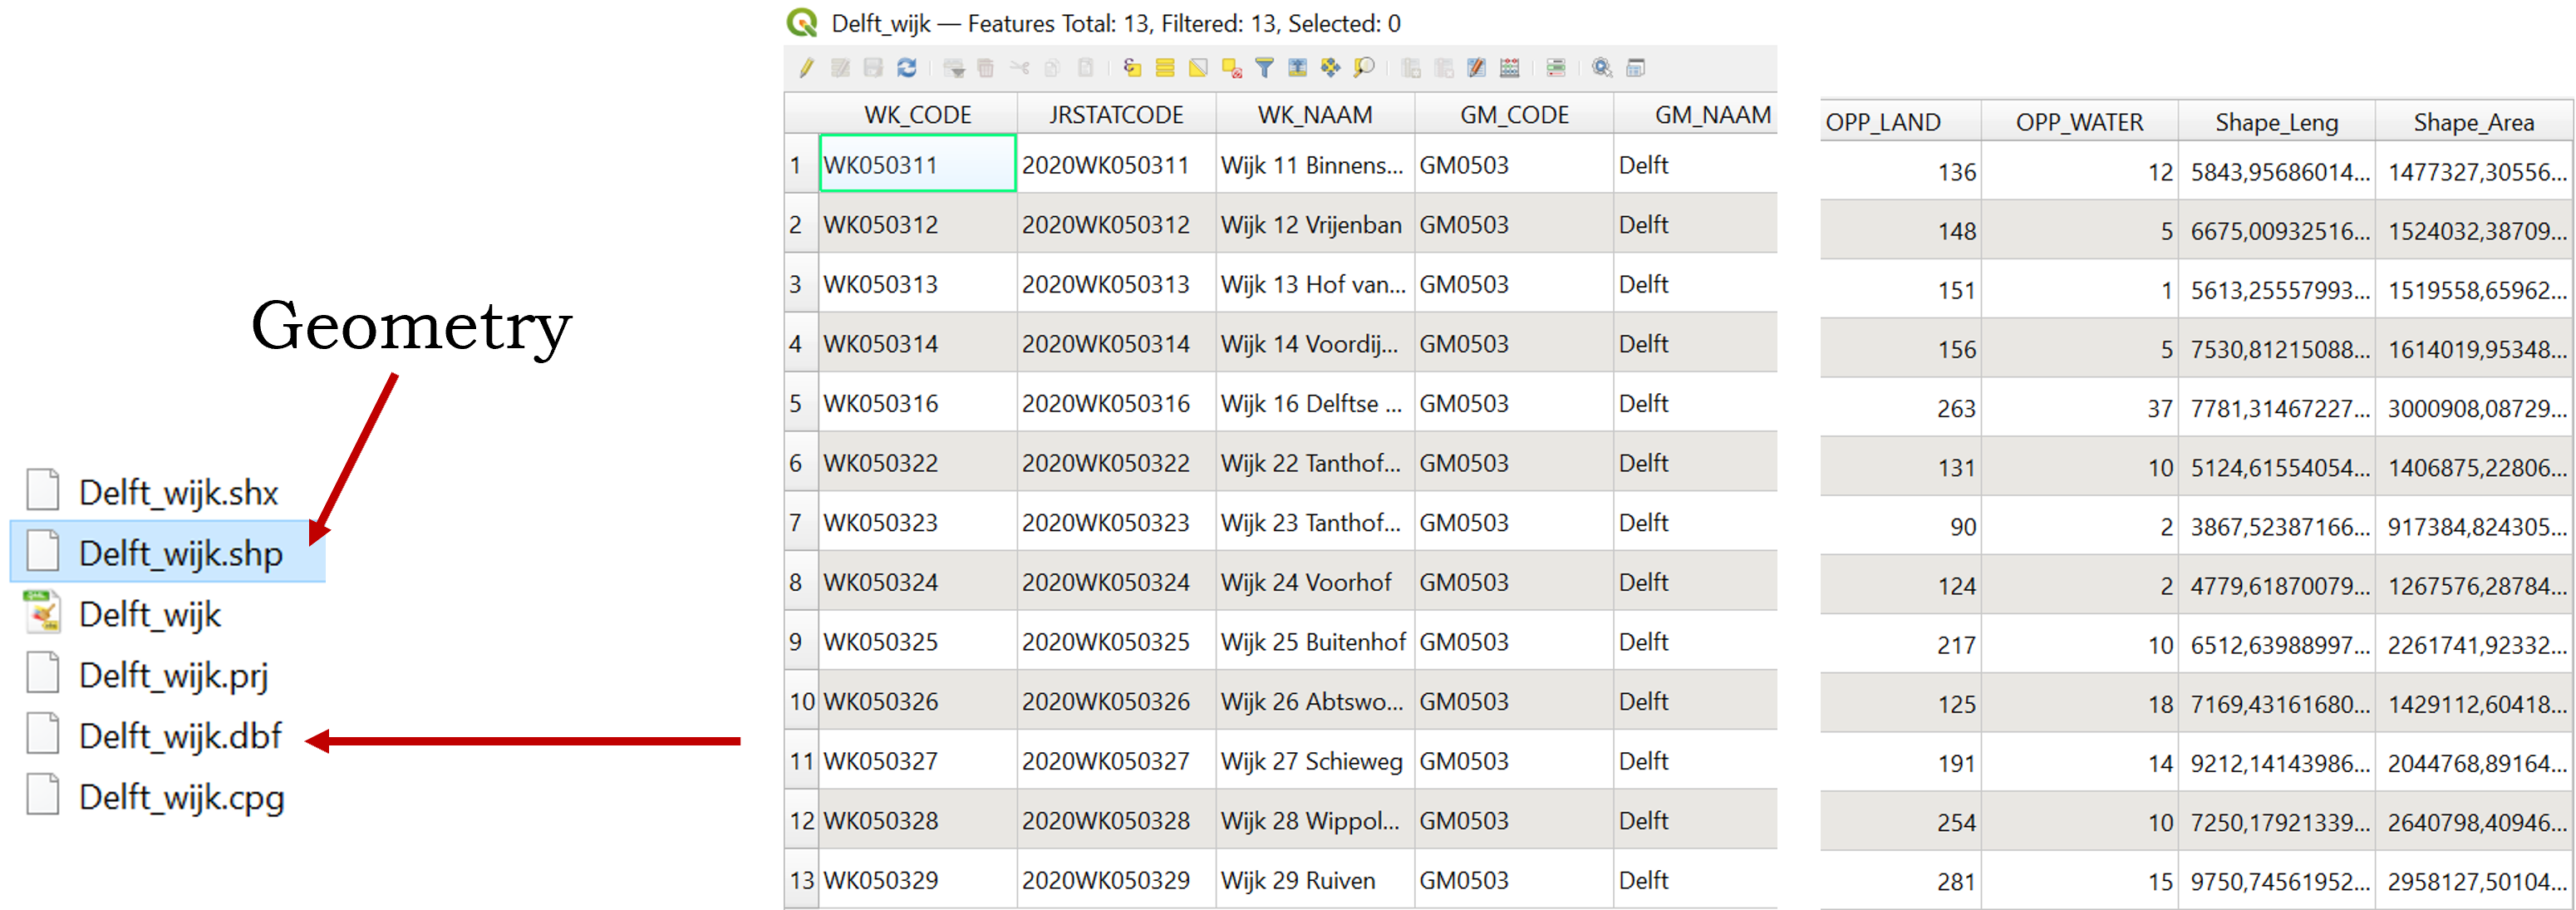Click the WK050311 cell
The height and width of the screenshot is (910, 2576).
917,164
